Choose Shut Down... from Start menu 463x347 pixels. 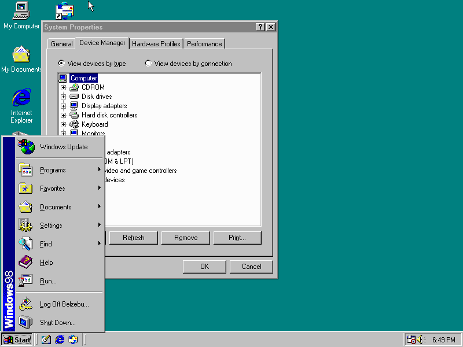click(x=60, y=323)
